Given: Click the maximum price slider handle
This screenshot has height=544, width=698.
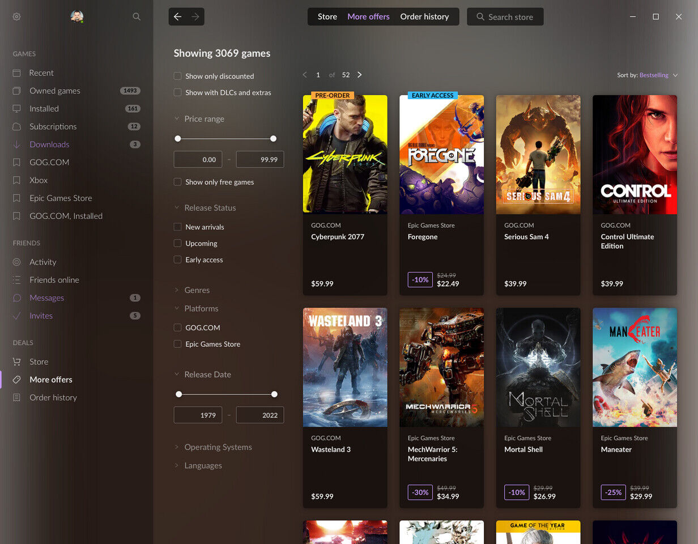Looking at the screenshot, I should click(274, 139).
